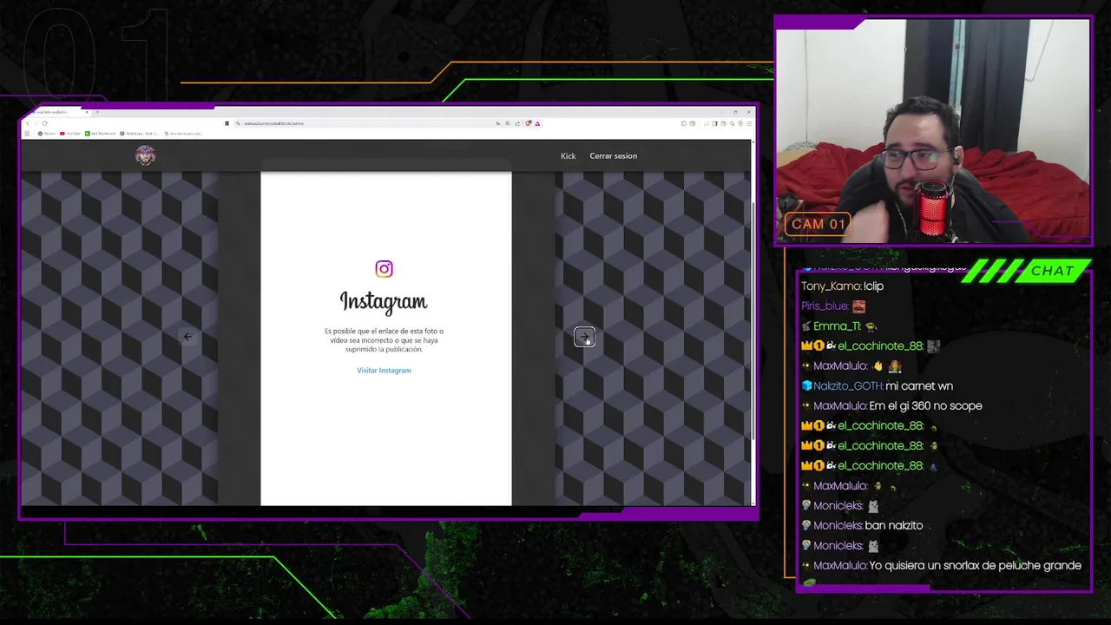The height and width of the screenshot is (625, 1111).
Task: Open the browser hamburger menu
Action: coord(749,123)
